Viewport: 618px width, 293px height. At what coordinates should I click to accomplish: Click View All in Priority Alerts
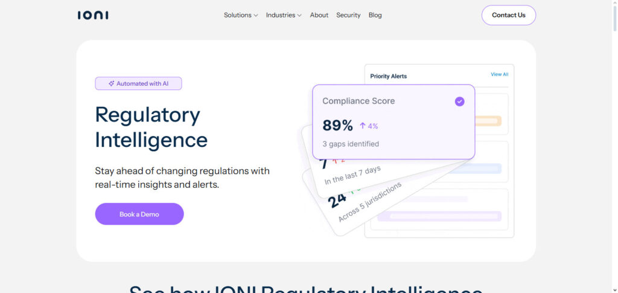pyautogui.click(x=499, y=74)
